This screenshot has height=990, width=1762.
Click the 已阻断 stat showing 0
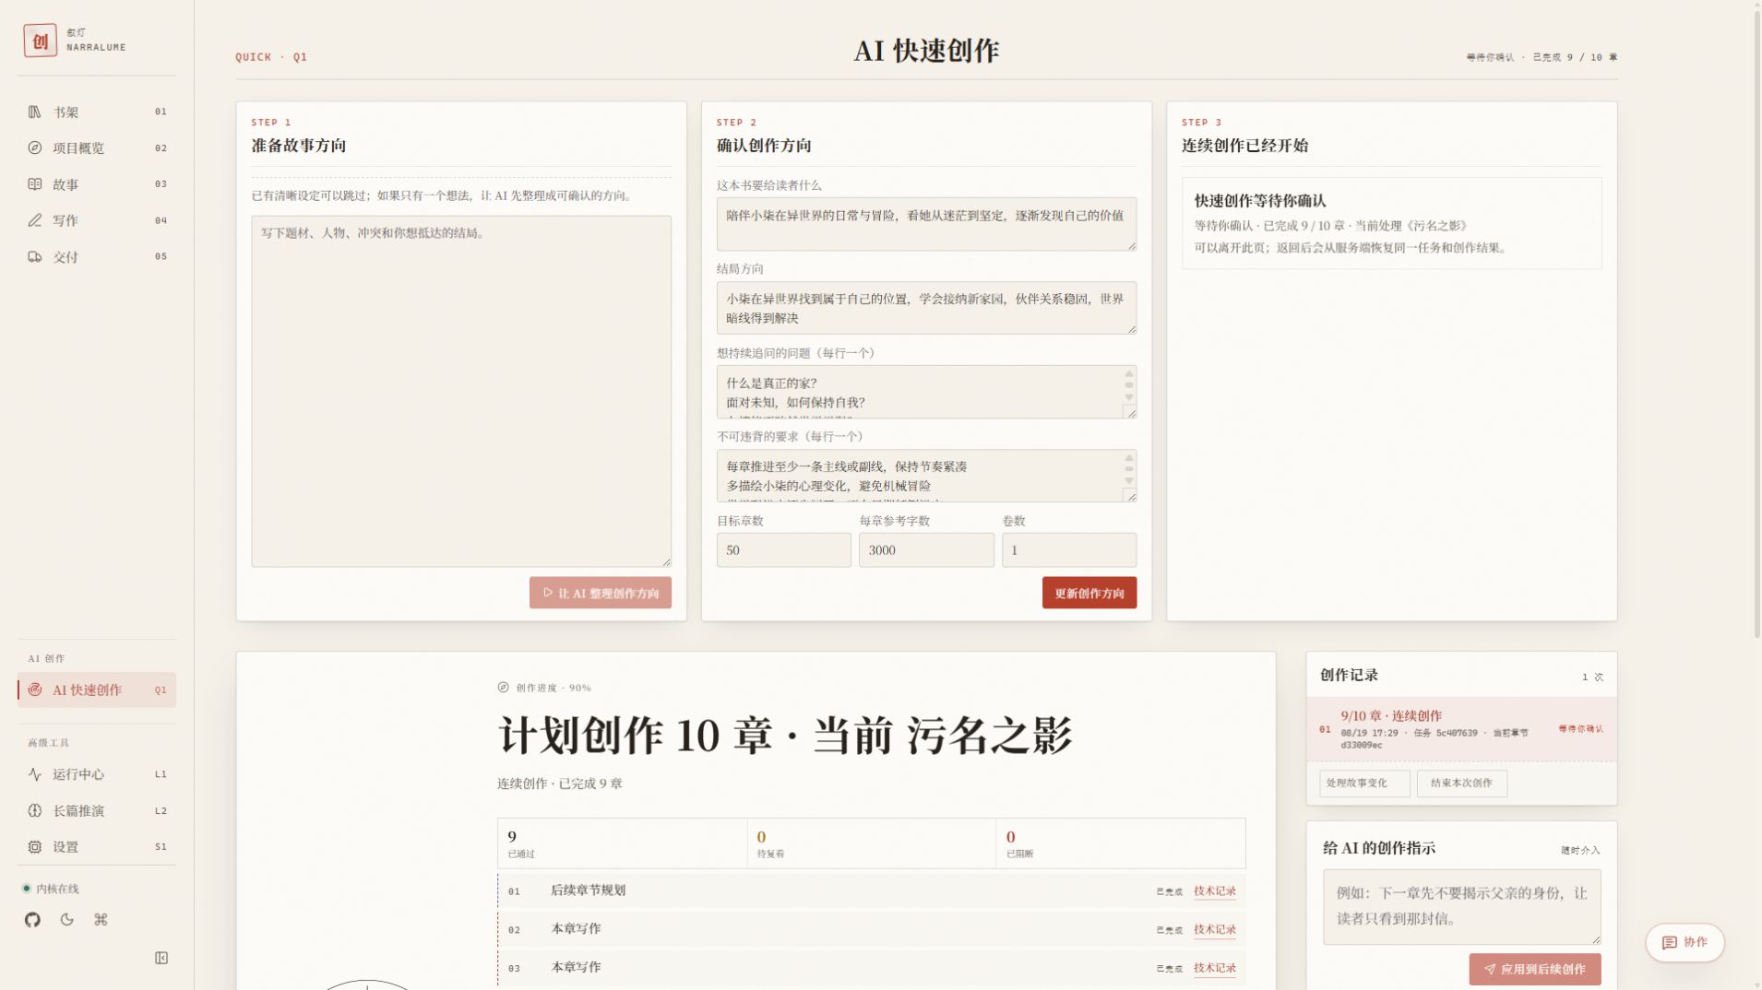pyautogui.click(x=1121, y=843)
